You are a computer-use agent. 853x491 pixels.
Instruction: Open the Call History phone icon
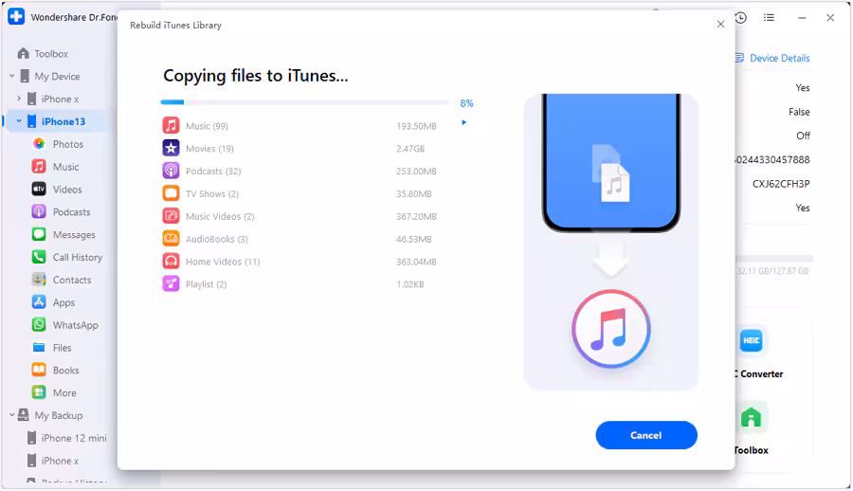point(39,257)
